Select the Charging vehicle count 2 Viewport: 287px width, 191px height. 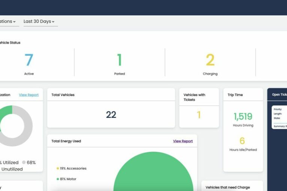coord(210,60)
